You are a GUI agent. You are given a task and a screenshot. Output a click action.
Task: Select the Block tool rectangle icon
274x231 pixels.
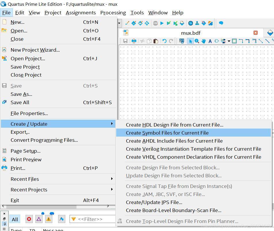coord(234,41)
